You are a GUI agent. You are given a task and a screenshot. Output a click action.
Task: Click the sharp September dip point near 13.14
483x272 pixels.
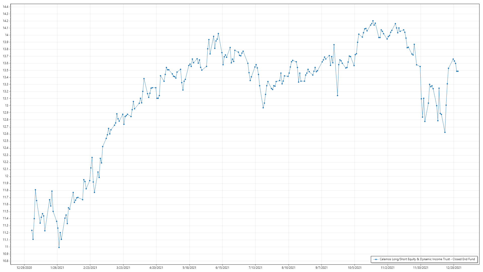tap(337, 95)
